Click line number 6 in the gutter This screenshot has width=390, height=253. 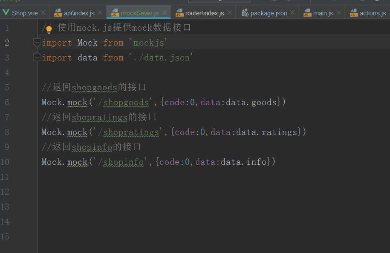tap(7, 102)
